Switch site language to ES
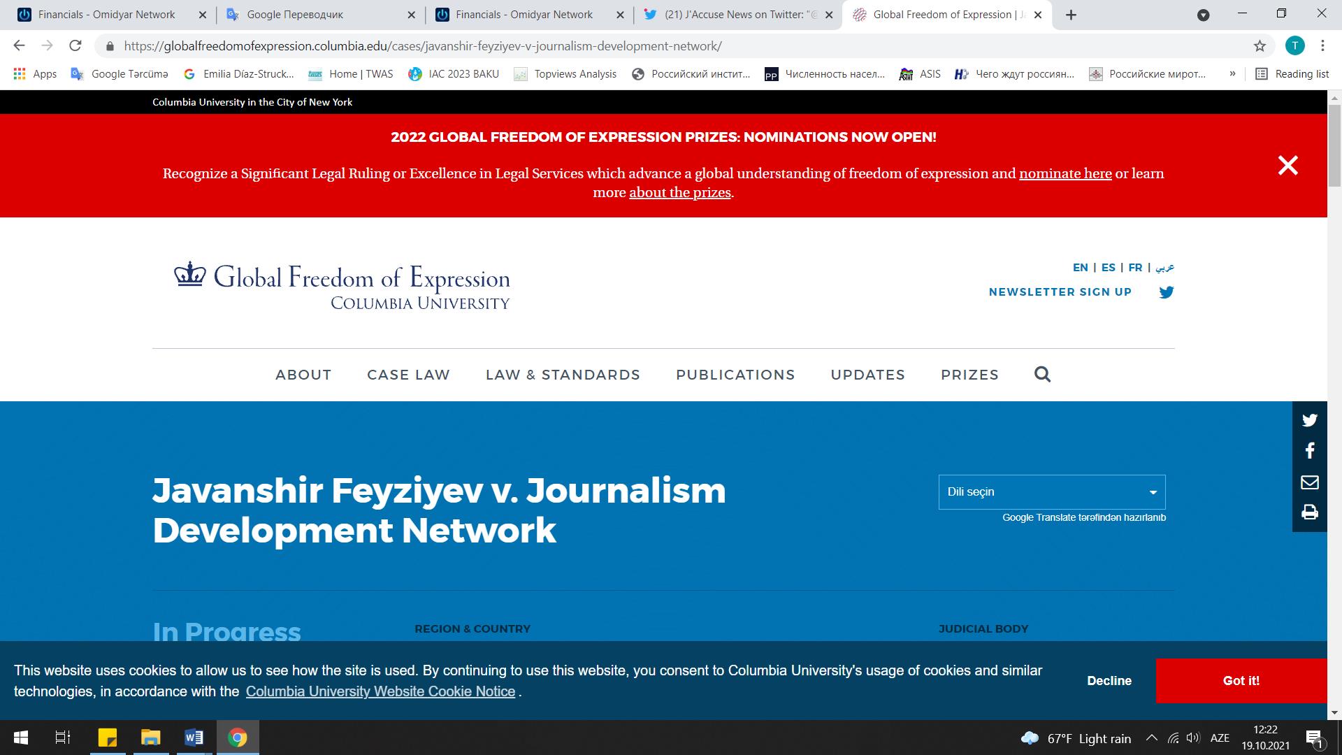Image resolution: width=1342 pixels, height=755 pixels. point(1109,267)
